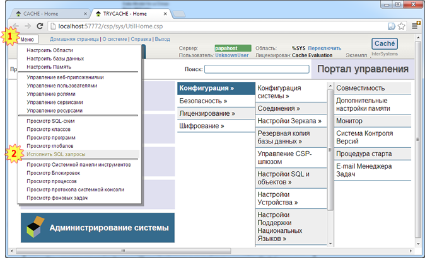Select Управление ролями menu item
The width and height of the screenshot is (425, 258).
[51, 94]
